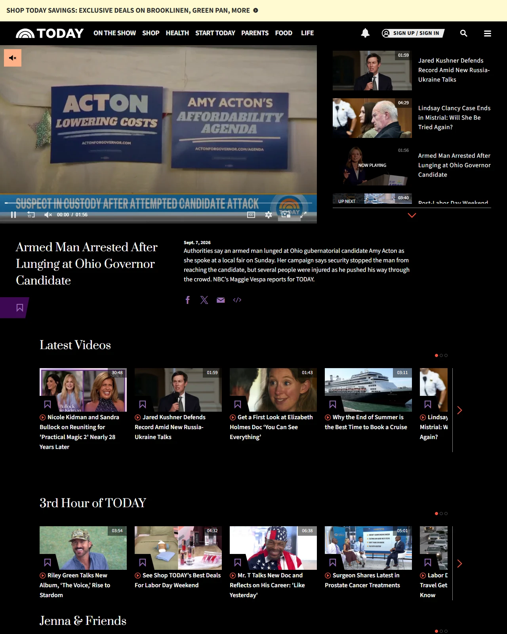Select third page dot of Latest Videos
This screenshot has height=634, width=507.
tap(446, 355)
